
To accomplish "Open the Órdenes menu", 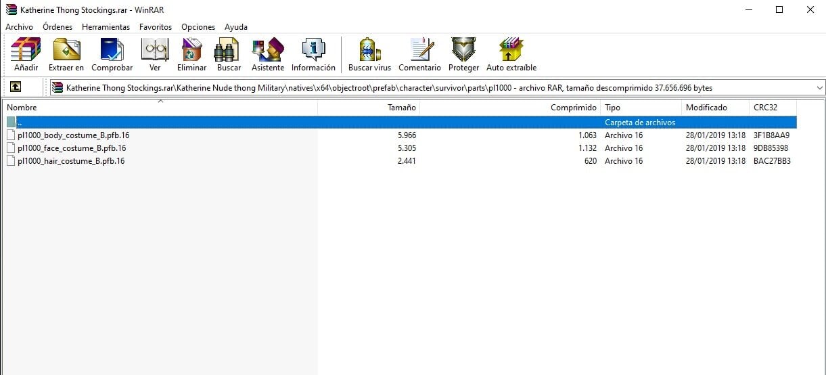I will (x=58, y=27).
